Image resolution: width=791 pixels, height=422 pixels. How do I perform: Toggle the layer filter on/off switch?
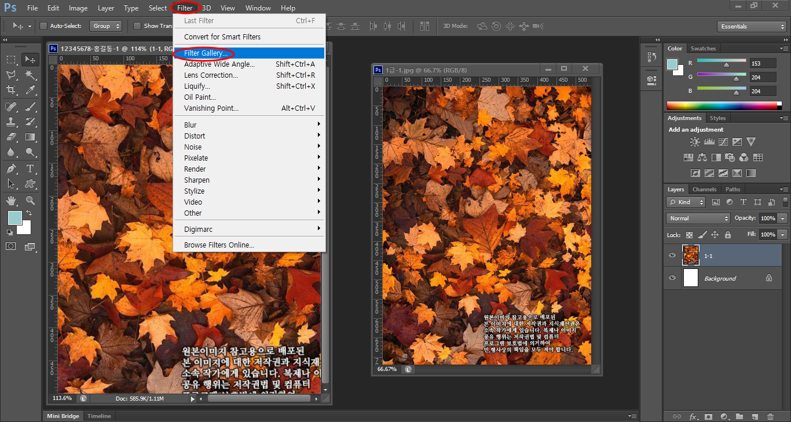(x=785, y=202)
